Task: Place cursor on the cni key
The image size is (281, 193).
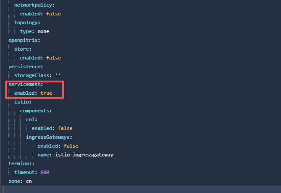Action: click(x=31, y=119)
